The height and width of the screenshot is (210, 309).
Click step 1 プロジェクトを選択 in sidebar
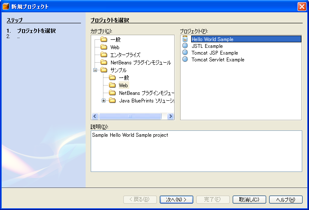[x=36, y=31]
